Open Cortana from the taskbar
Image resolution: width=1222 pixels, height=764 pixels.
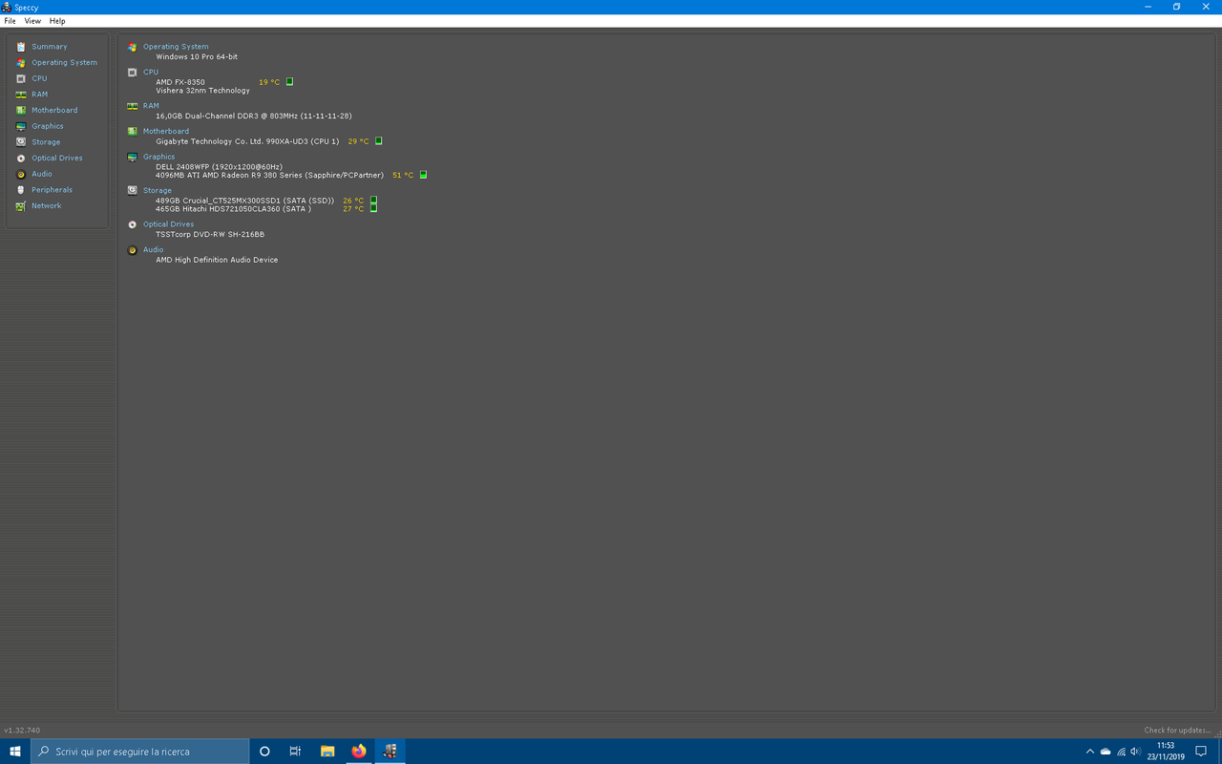pos(264,752)
